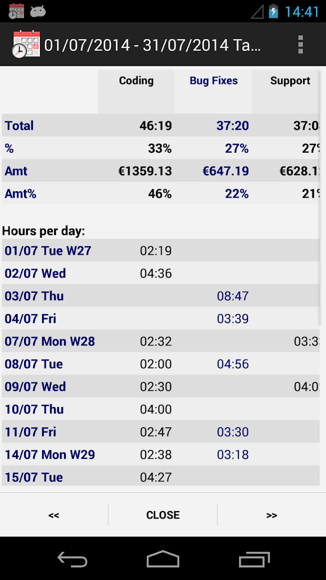Tap the calendar notification icon in status bar
The image size is (326, 580).
click(x=17, y=11)
